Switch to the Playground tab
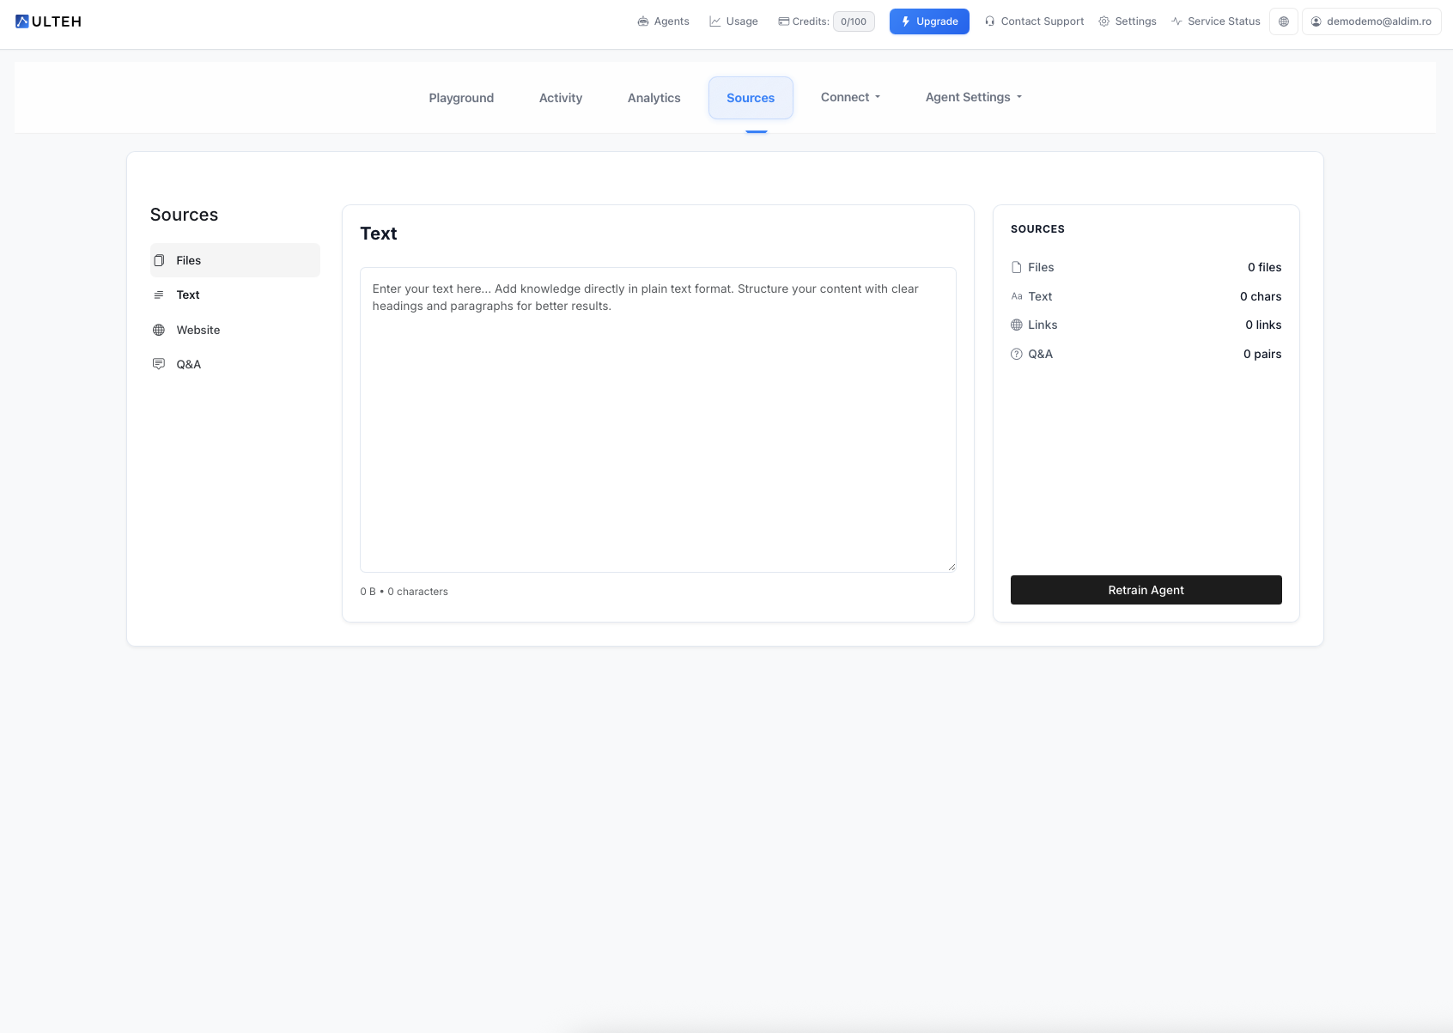Viewport: 1453px width, 1033px height. 461,97
